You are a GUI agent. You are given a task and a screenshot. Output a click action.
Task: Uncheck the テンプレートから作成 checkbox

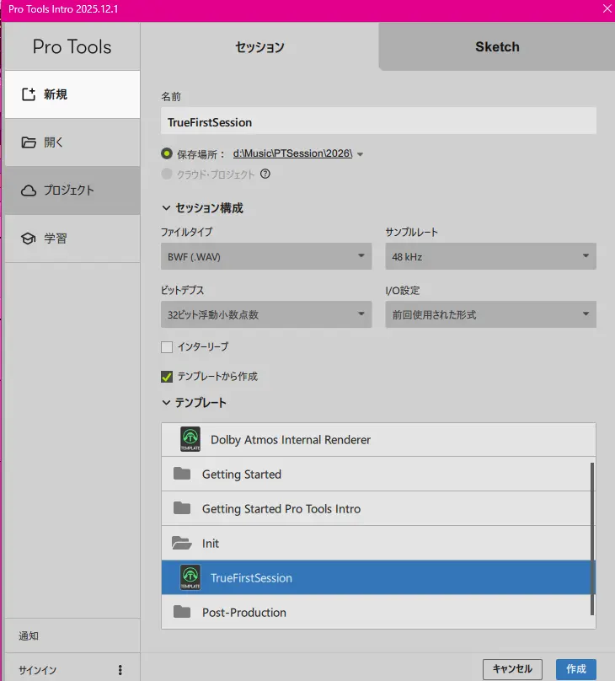coord(167,377)
